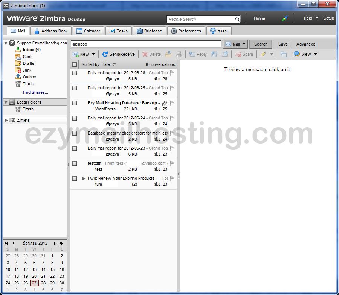Image resolution: width=339 pixels, height=295 pixels.
Task: Check the Daily mail report 2012-06-25 checkbox
Action: point(75,88)
